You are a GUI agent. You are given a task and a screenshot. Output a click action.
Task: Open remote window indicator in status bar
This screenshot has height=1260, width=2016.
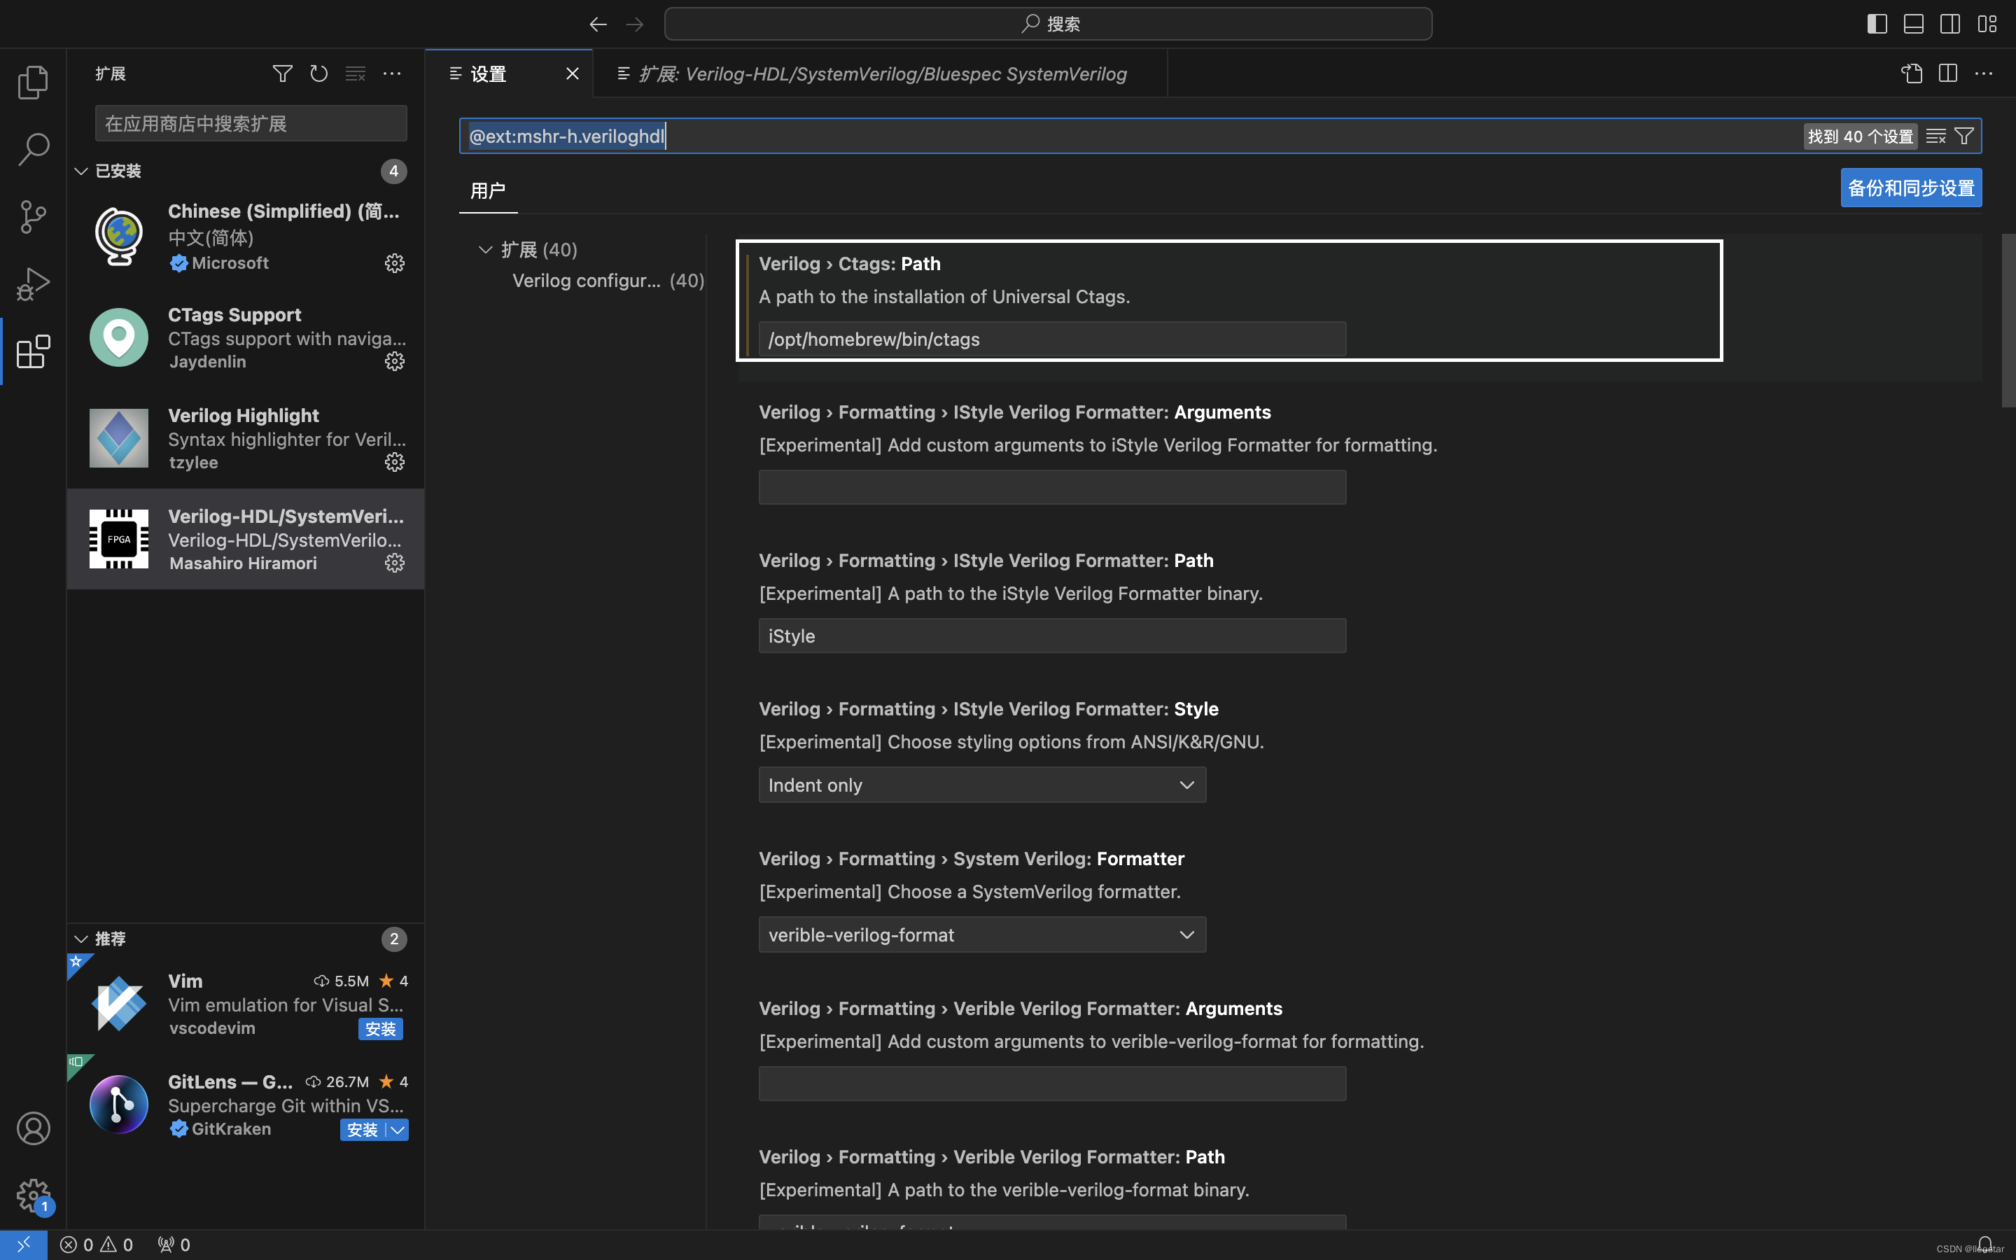coord(23,1244)
